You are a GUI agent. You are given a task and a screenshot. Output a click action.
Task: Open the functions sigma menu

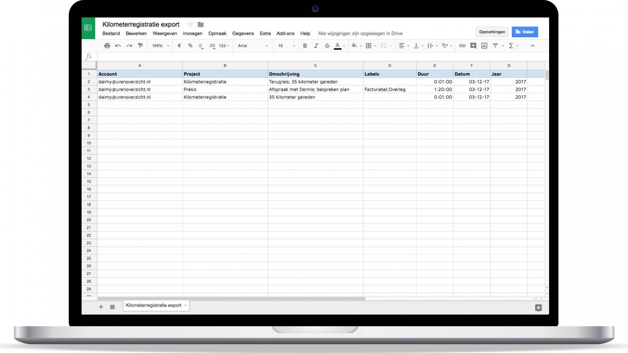point(513,46)
